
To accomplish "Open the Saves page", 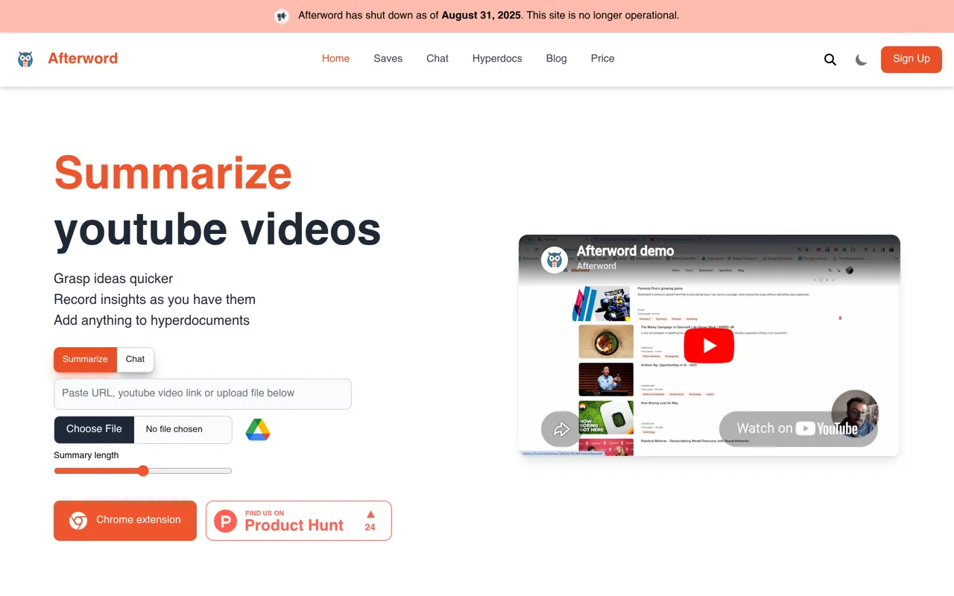I will coord(388,59).
